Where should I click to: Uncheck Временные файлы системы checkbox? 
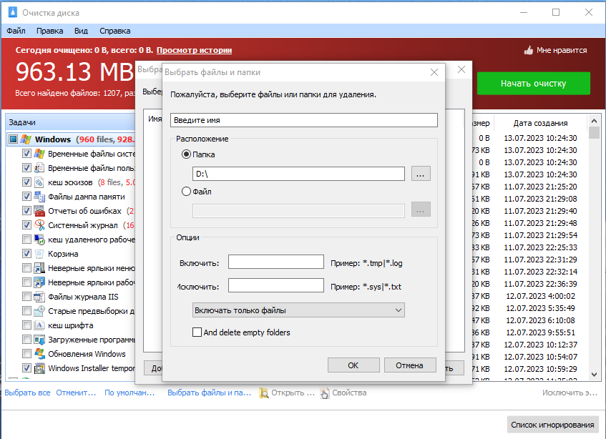[26, 154]
